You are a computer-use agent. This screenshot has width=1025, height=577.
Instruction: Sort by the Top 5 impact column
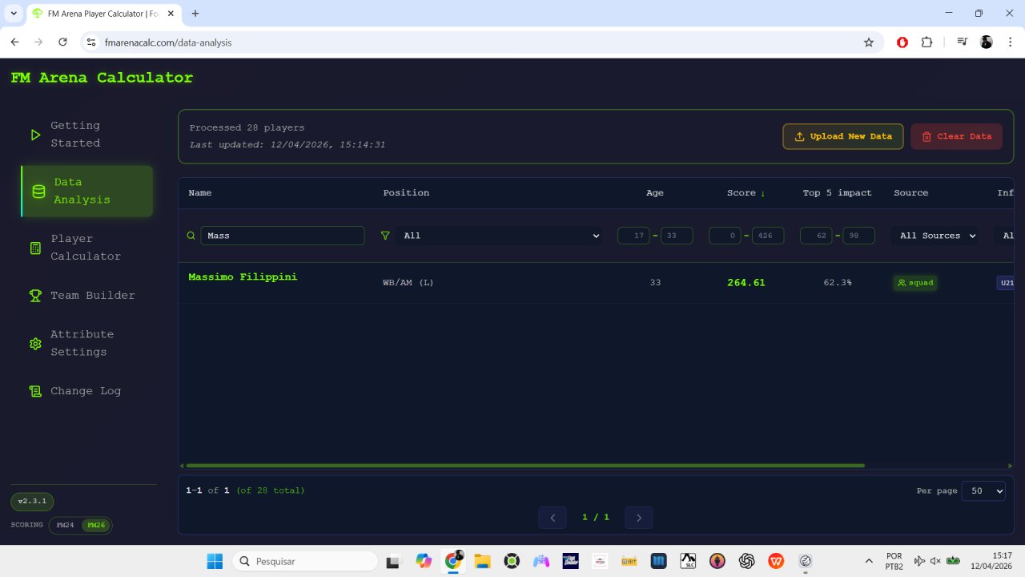pyautogui.click(x=837, y=193)
